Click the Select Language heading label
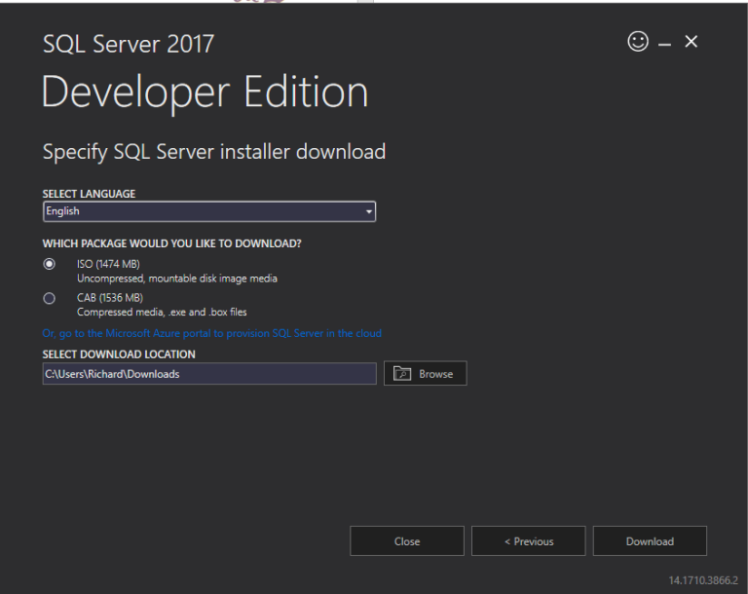 coord(89,194)
